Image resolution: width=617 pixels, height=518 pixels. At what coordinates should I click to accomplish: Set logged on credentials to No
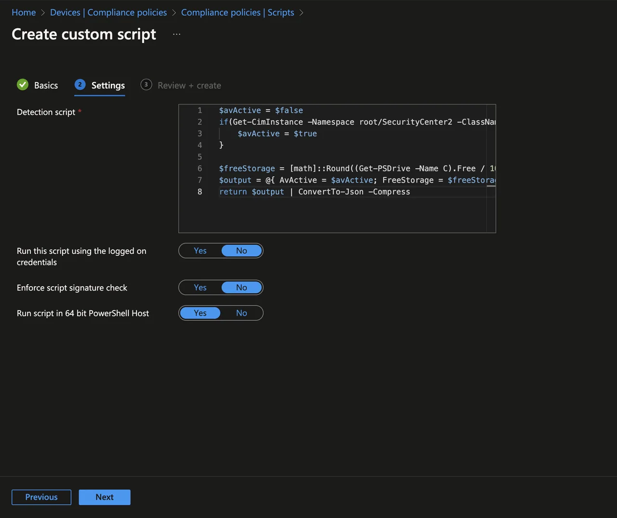tap(241, 251)
